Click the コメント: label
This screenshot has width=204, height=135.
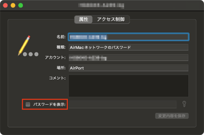click(x=57, y=78)
